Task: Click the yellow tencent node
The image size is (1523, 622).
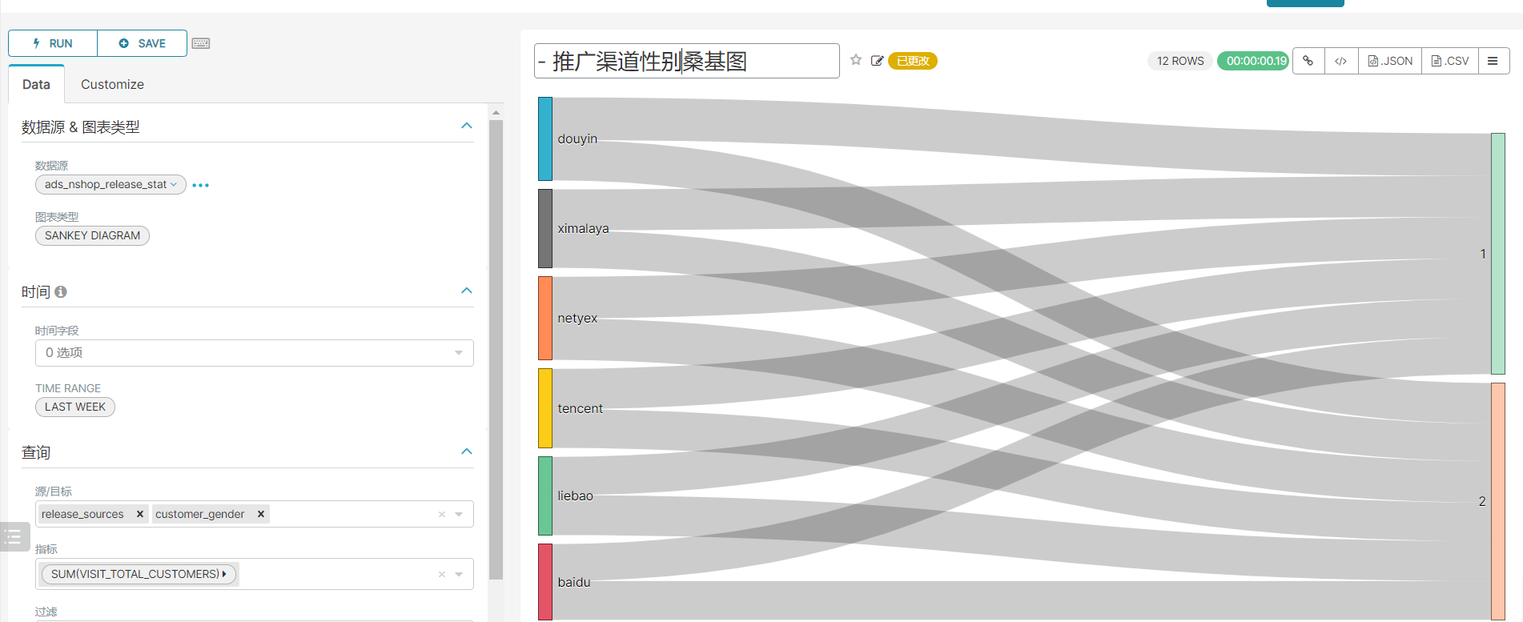Action: [545, 408]
